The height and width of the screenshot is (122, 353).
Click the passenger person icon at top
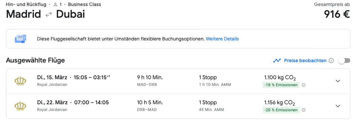tap(55, 4)
